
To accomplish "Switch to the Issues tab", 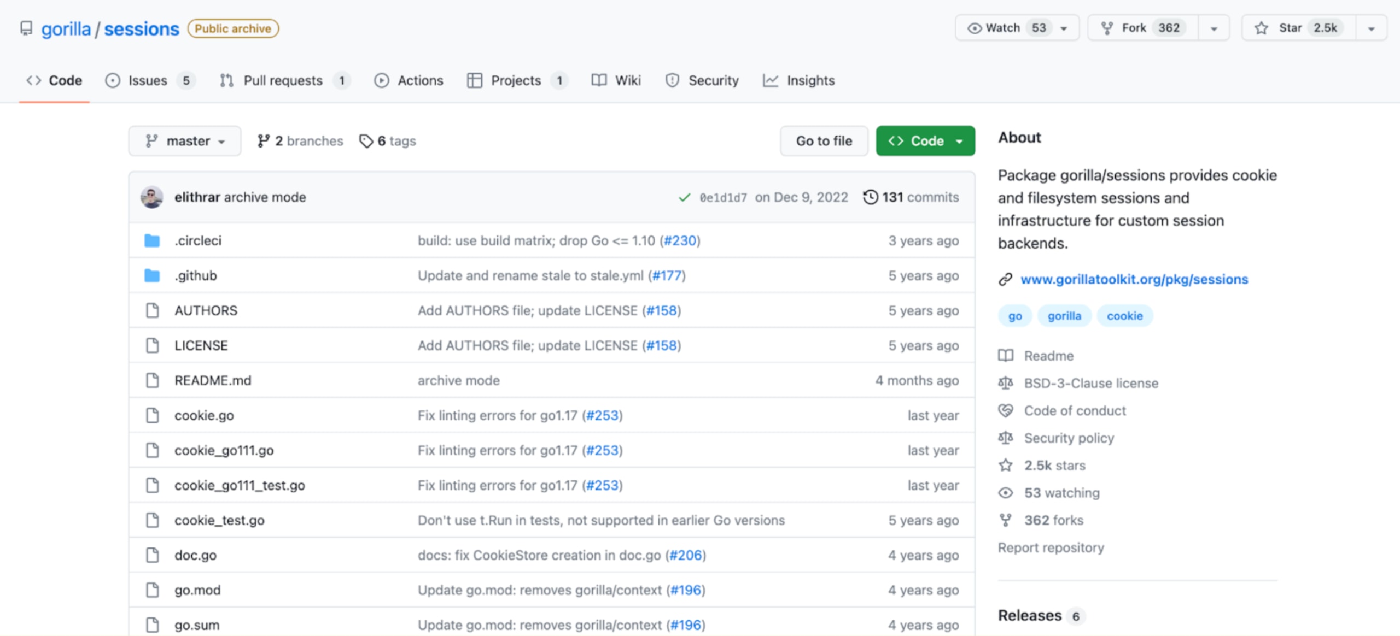I will tap(147, 80).
